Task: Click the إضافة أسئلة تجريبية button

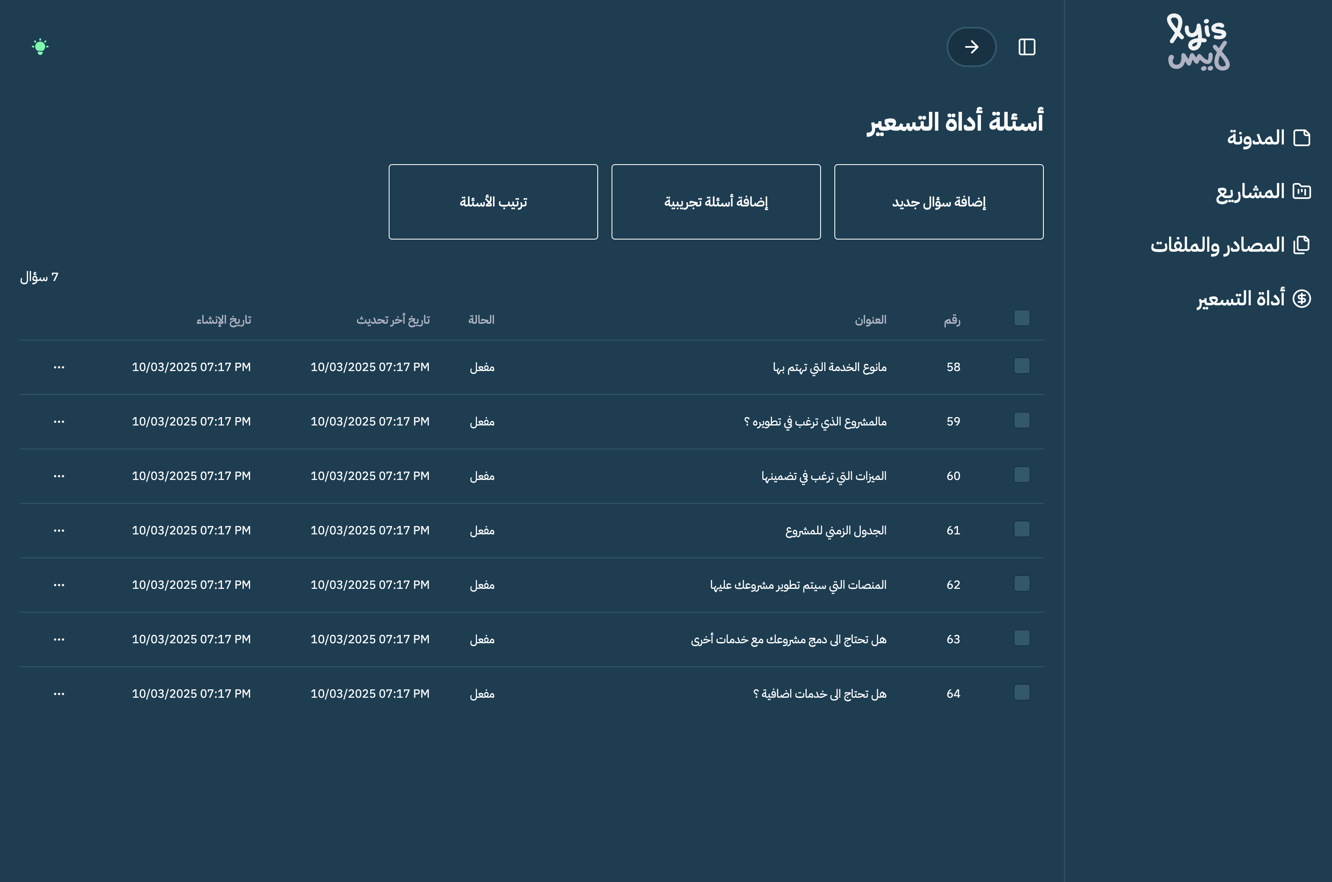Action: pos(715,201)
